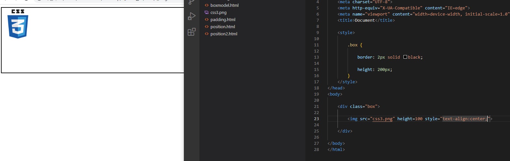Image resolution: width=510 pixels, height=161 pixels.
Task: Open boxmodel.html in the explorer
Action: click(224, 5)
